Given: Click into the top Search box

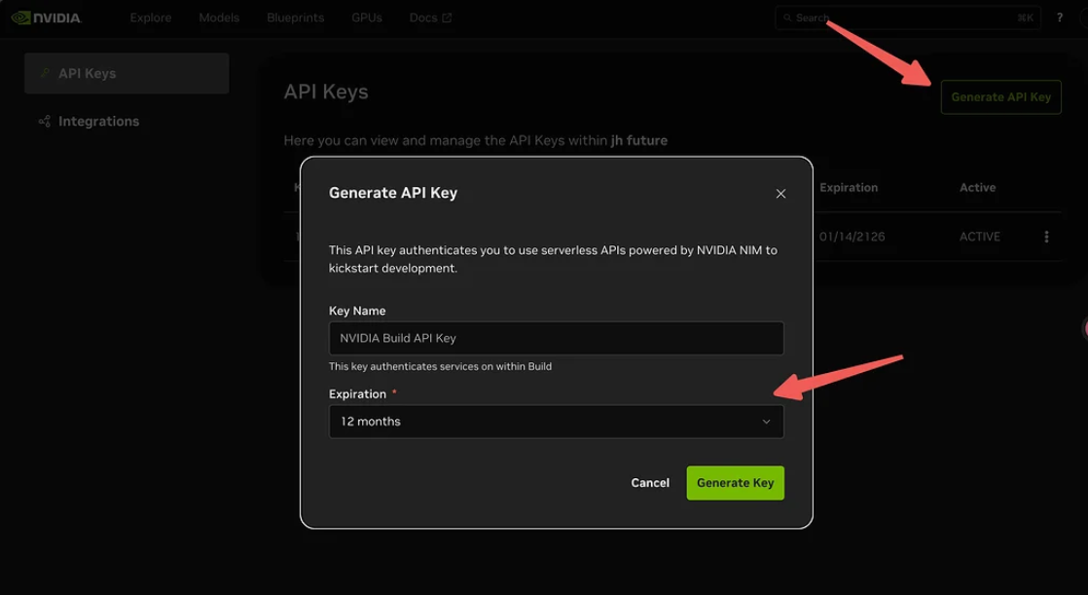Looking at the screenshot, I should pyautogui.click(x=905, y=18).
